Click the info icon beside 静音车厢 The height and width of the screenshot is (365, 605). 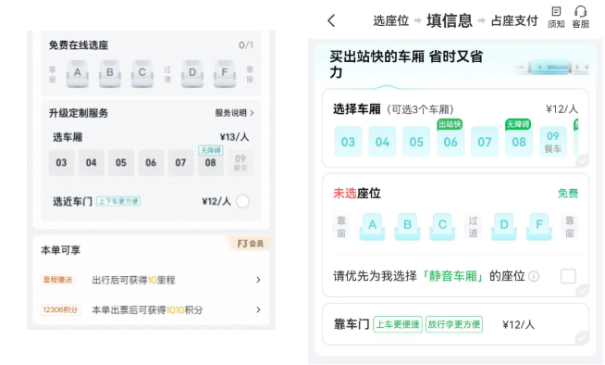pos(534,277)
